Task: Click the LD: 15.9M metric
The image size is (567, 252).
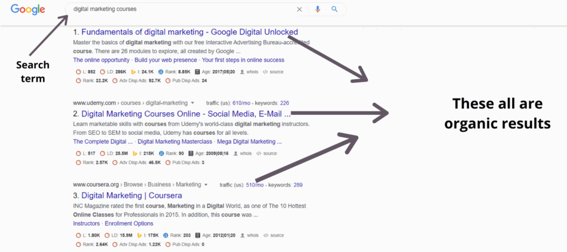Action: tap(118, 235)
